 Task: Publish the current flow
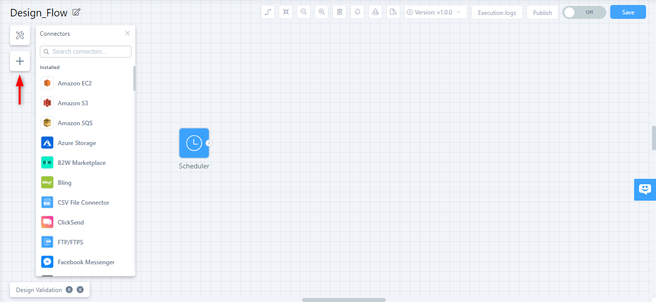click(x=542, y=12)
